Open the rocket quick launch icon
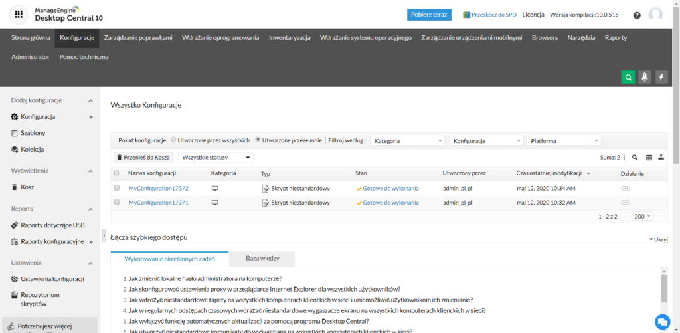 coord(644,77)
